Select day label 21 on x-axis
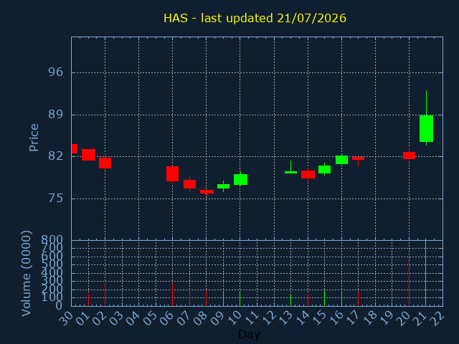 coord(421,317)
